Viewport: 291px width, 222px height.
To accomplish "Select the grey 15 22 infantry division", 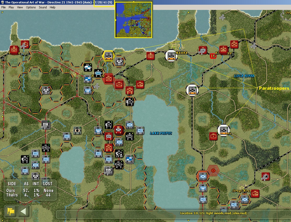I will click(119, 142).
